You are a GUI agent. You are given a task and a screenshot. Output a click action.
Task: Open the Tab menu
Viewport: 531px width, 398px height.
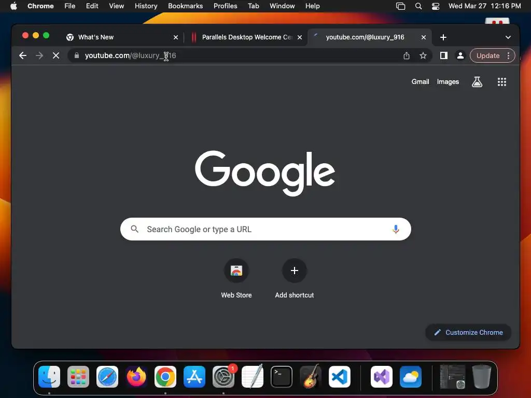[x=253, y=6]
